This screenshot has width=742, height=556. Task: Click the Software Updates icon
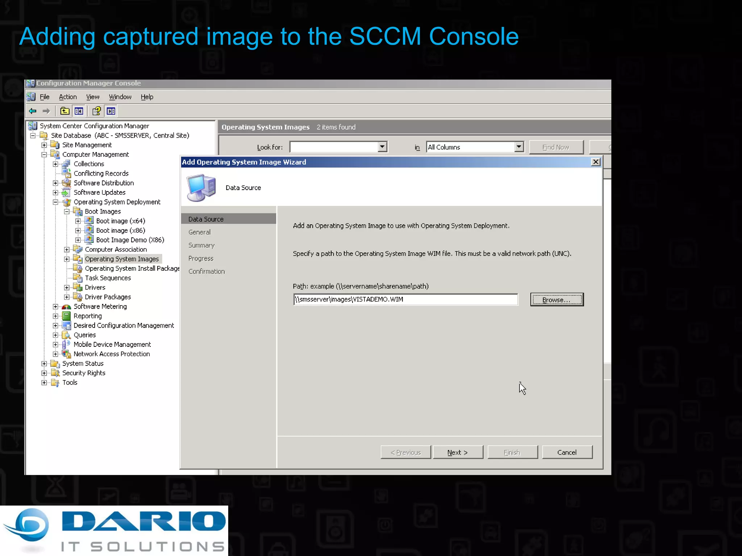pyautogui.click(x=66, y=192)
